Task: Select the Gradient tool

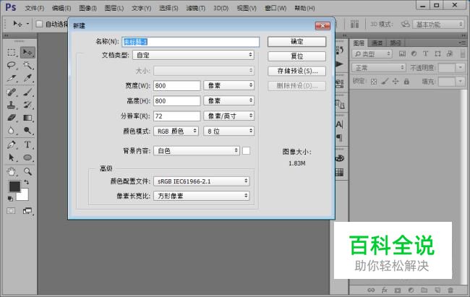Action: tap(27, 118)
